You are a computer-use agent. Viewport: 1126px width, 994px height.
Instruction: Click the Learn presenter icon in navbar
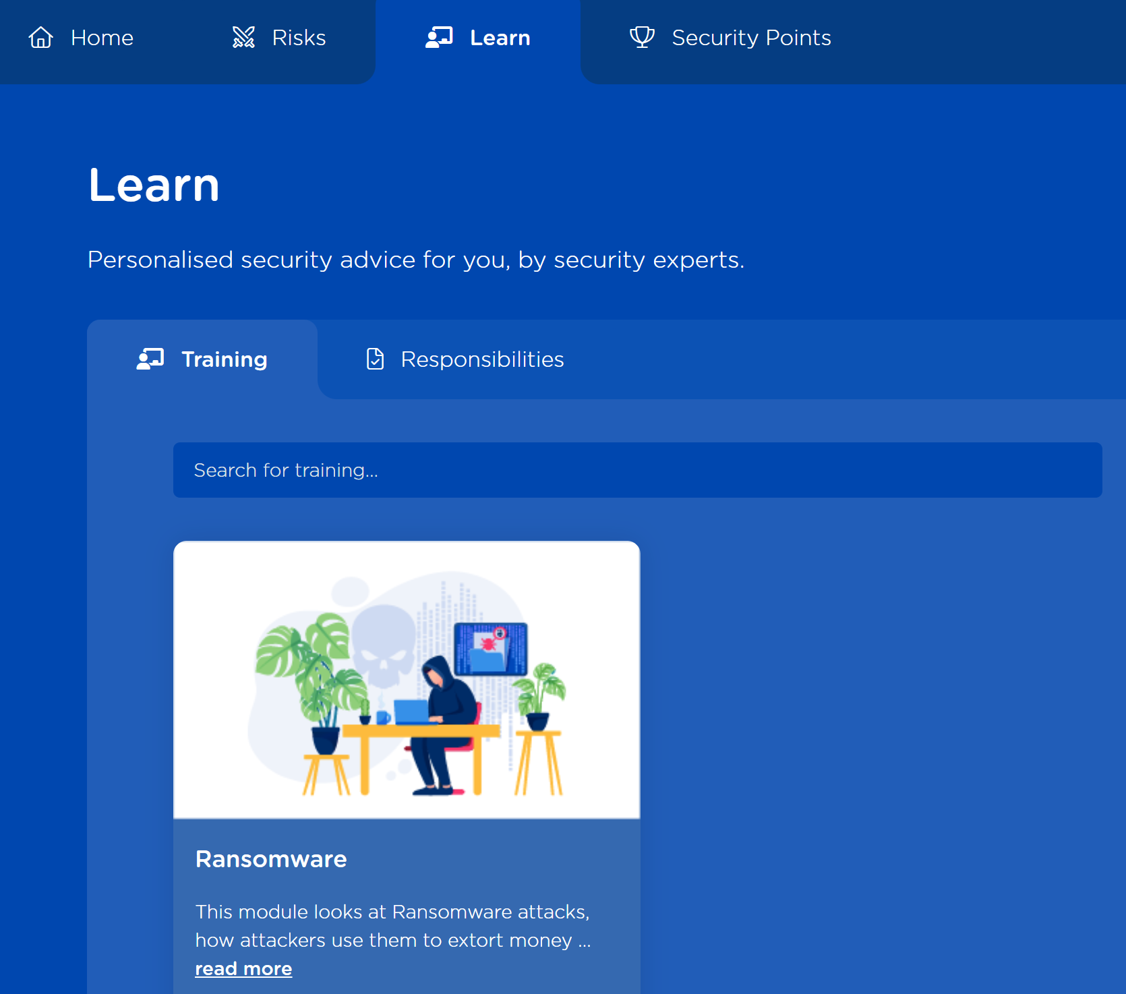[x=439, y=37]
